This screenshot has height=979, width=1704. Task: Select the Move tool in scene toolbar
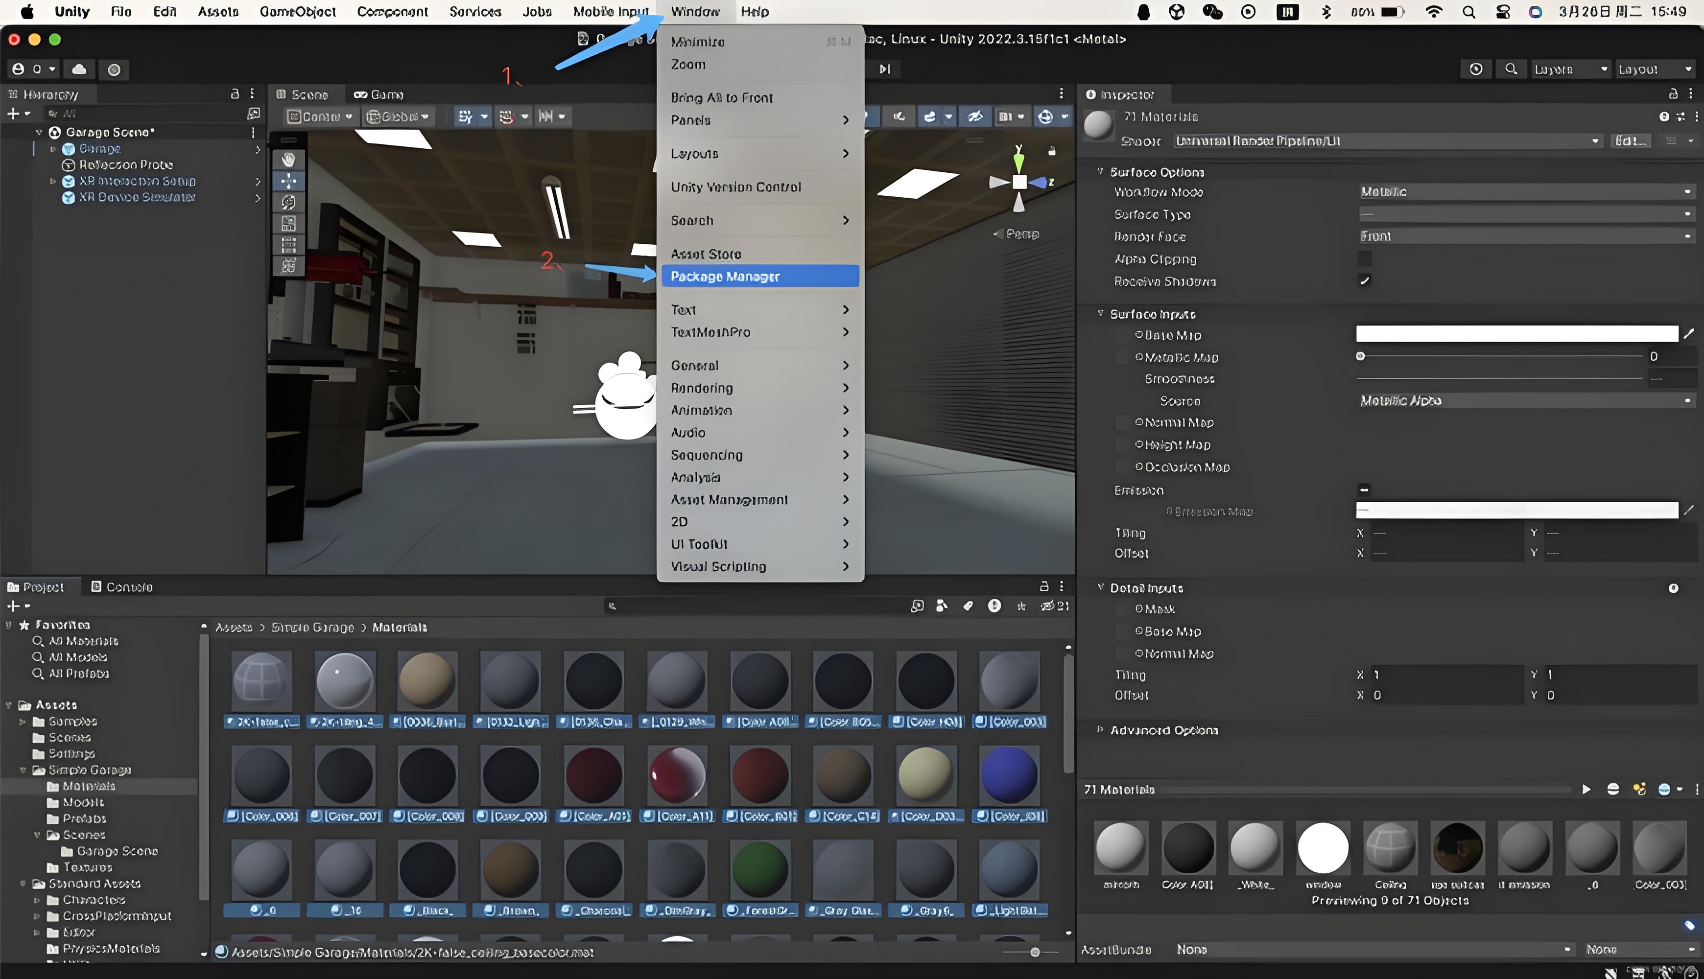[x=288, y=181]
